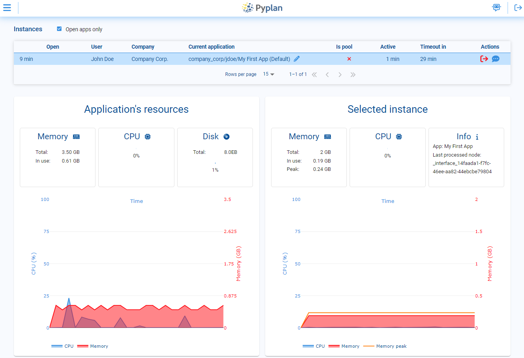Uncheck the Open apps only checkbox
This screenshot has height=358, width=524.
(59, 28)
